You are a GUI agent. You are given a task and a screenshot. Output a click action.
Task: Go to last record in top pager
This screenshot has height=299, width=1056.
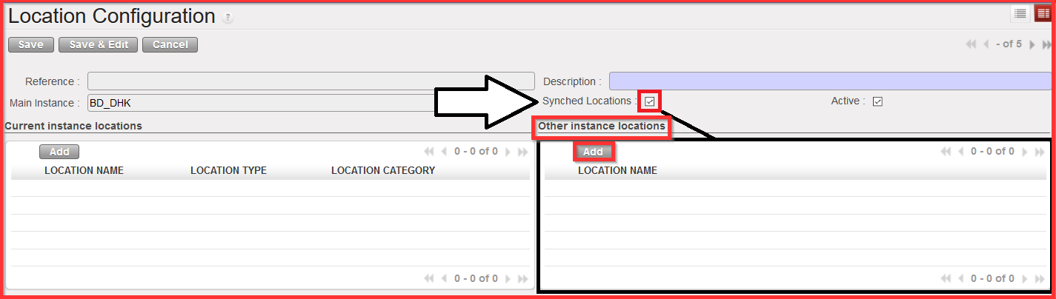tap(1046, 44)
